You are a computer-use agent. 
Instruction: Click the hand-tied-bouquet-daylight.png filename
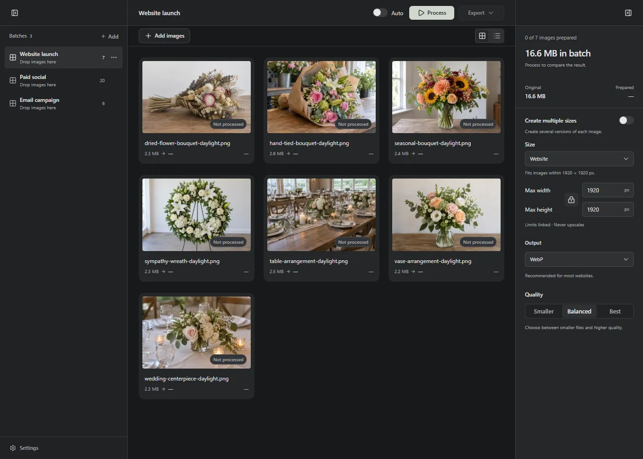[x=309, y=143]
